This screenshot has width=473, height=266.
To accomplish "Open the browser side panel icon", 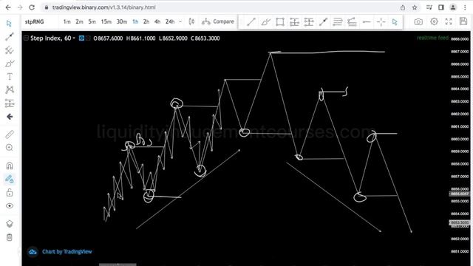I will pos(441,7).
